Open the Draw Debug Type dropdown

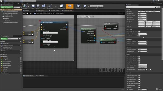point(50,42)
